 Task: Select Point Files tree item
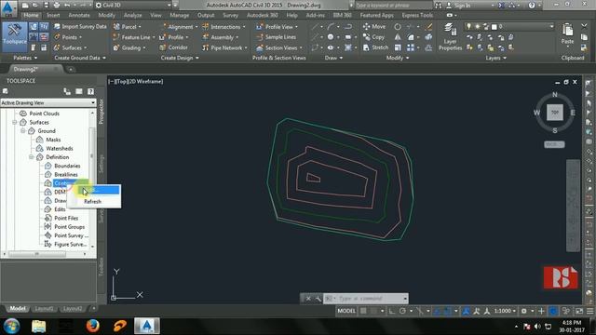tap(66, 219)
